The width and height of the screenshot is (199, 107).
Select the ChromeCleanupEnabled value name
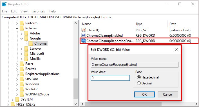point(105,36)
